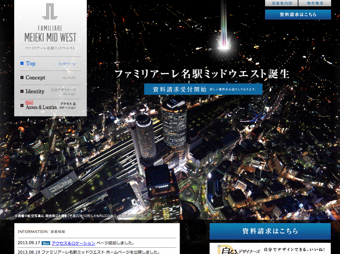This screenshot has height=254, width=340.
Task: Click the red New badge in sidebar menu
Action: pos(29,102)
